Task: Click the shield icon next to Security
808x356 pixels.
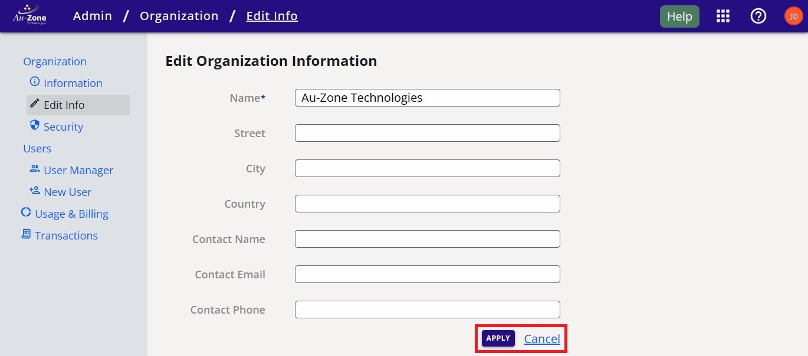Action: click(35, 126)
